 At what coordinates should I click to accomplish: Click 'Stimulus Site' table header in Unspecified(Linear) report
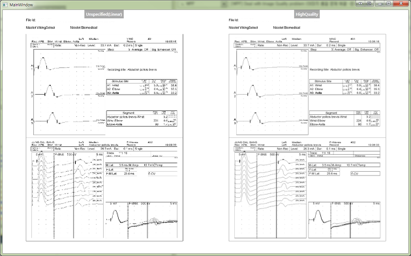tap(120, 82)
